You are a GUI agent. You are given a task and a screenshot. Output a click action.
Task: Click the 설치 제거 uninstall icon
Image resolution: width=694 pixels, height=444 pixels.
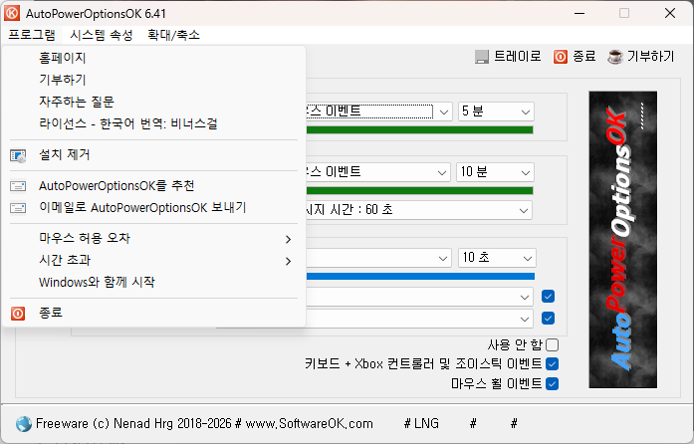click(18, 155)
